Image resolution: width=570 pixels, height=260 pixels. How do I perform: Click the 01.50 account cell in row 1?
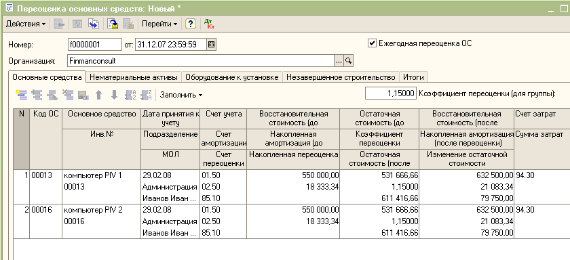(x=223, y=176)
